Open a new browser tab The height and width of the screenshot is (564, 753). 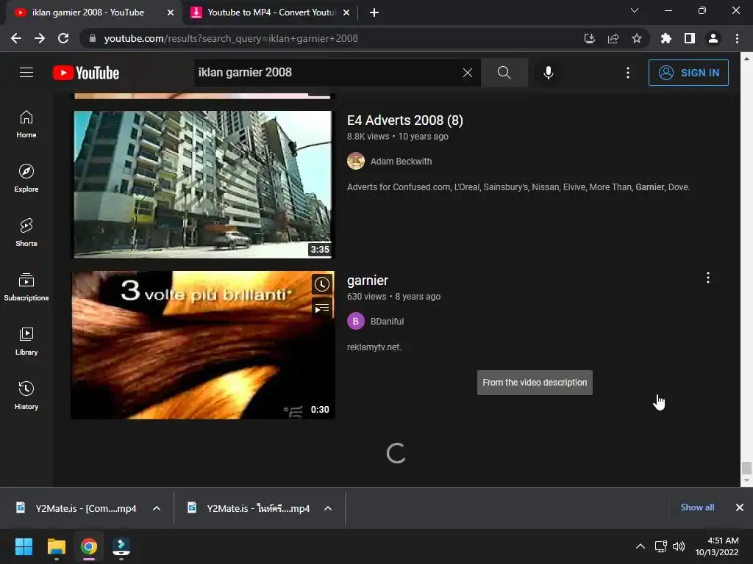point(374,13)
